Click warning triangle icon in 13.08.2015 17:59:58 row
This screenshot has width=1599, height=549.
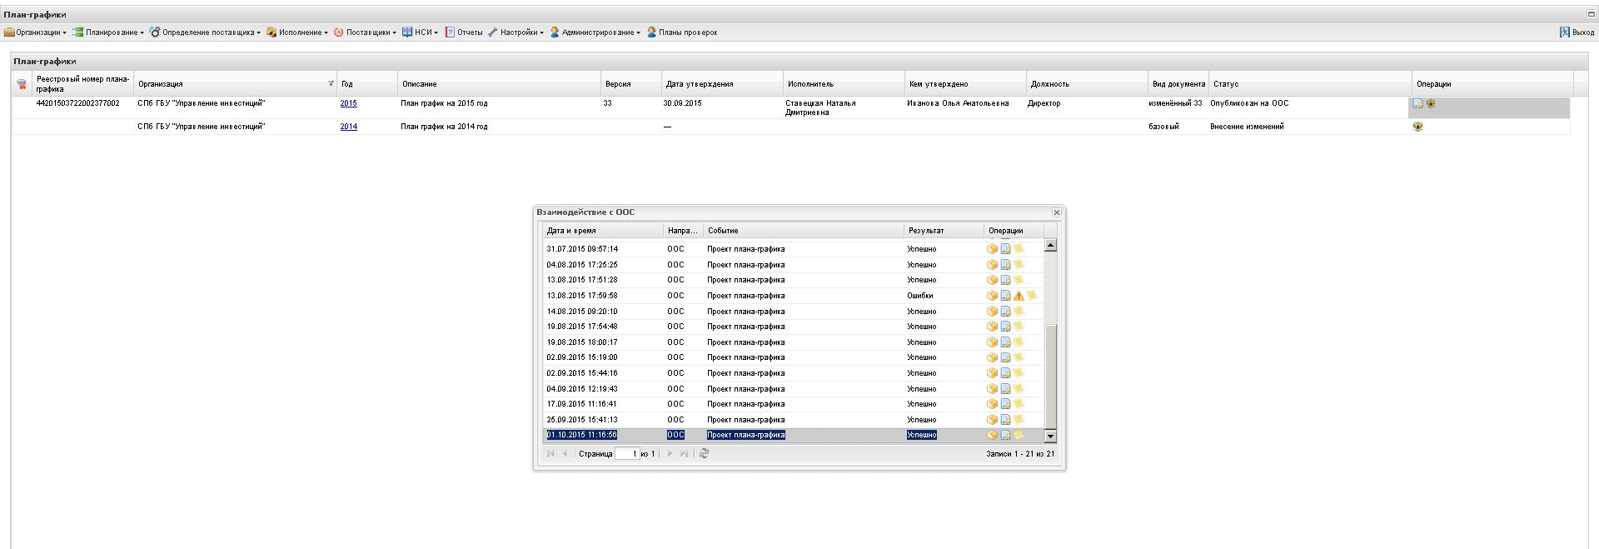click(x=1019, y=296)
